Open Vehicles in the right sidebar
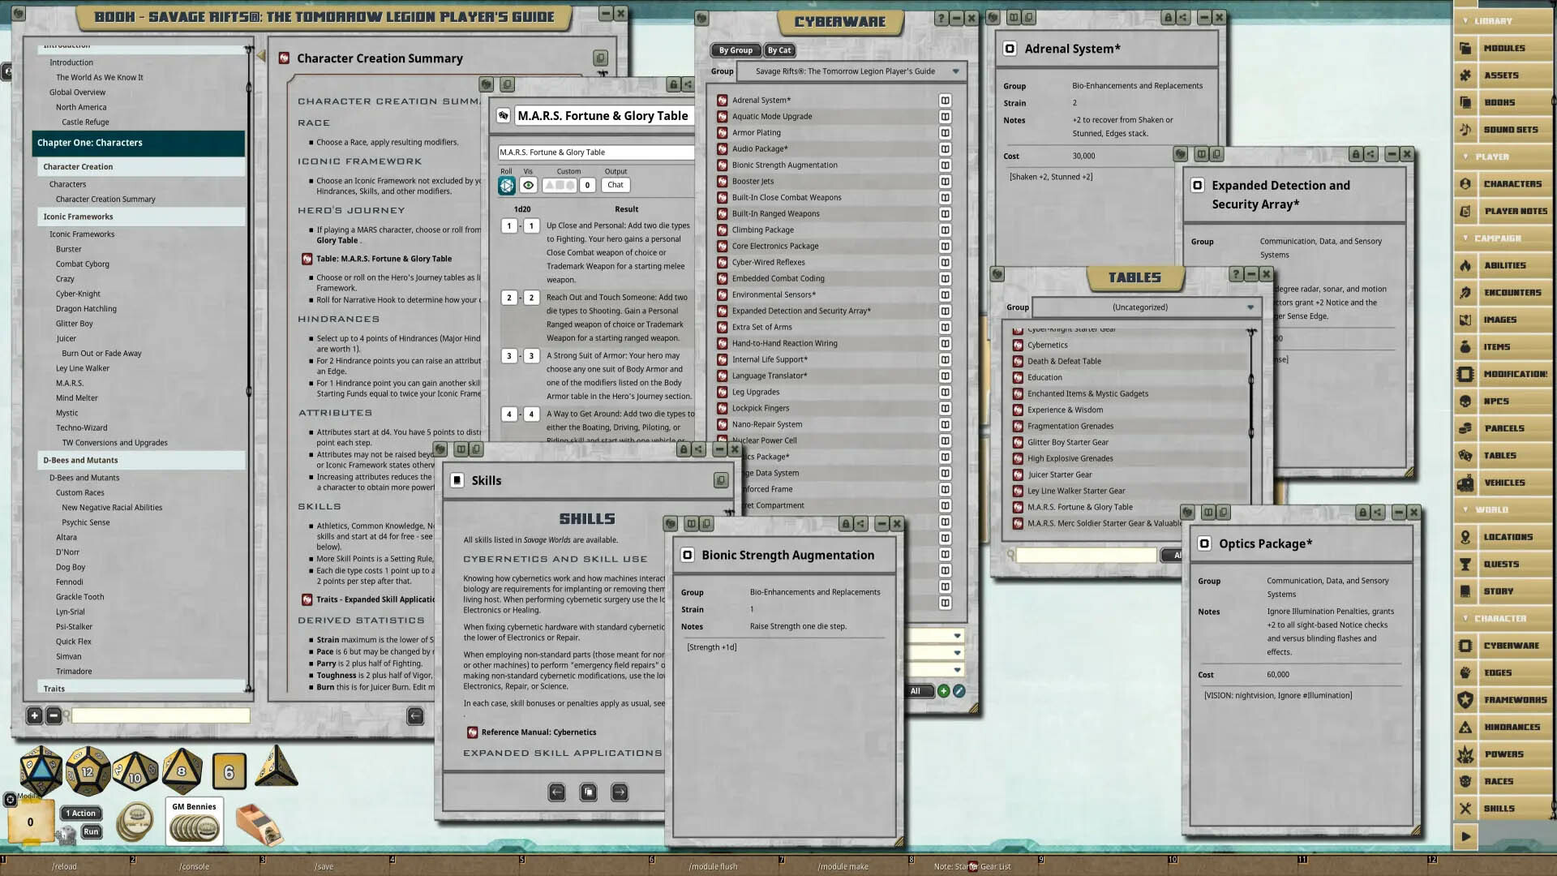 click(x=1503, y=483)
